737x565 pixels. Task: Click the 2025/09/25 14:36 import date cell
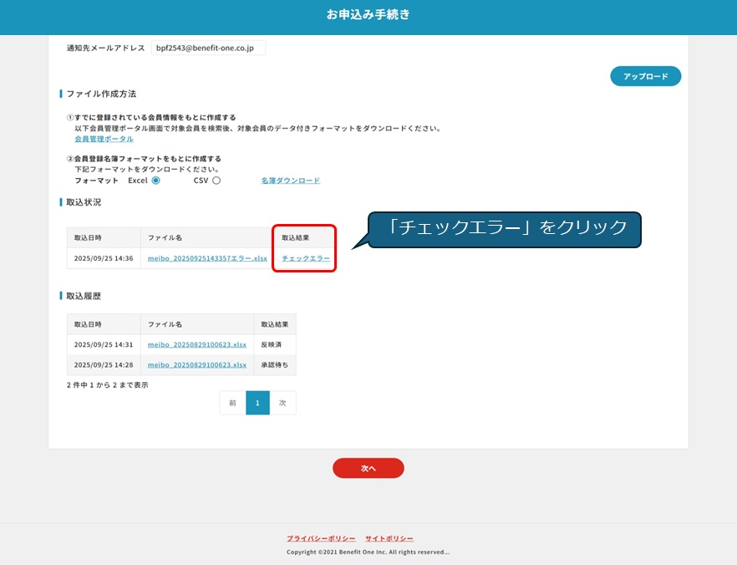point(104,258)
